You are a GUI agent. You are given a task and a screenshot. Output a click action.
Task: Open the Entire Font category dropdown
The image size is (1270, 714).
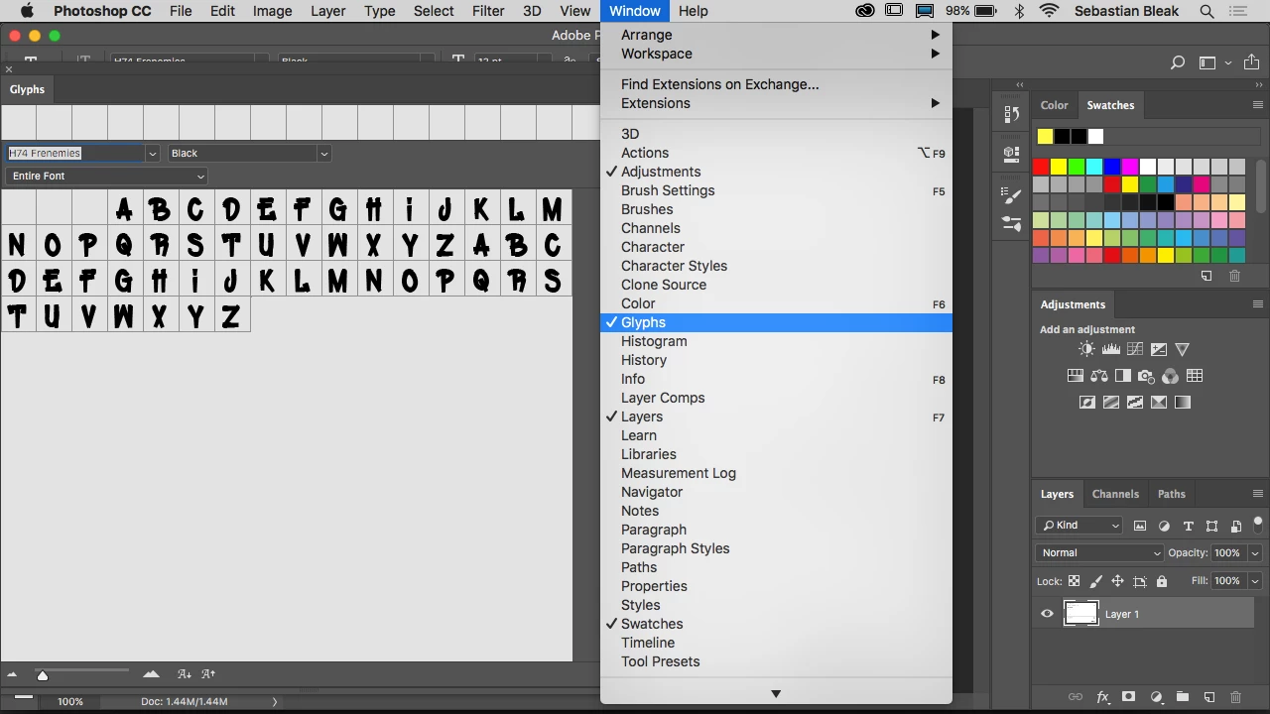click(106, 177)
